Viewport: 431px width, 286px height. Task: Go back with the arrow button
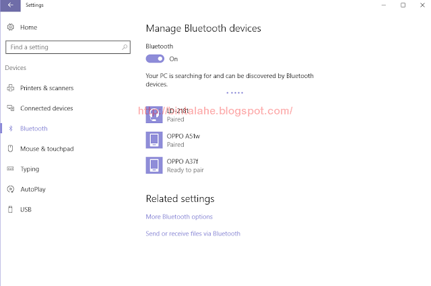11,5
